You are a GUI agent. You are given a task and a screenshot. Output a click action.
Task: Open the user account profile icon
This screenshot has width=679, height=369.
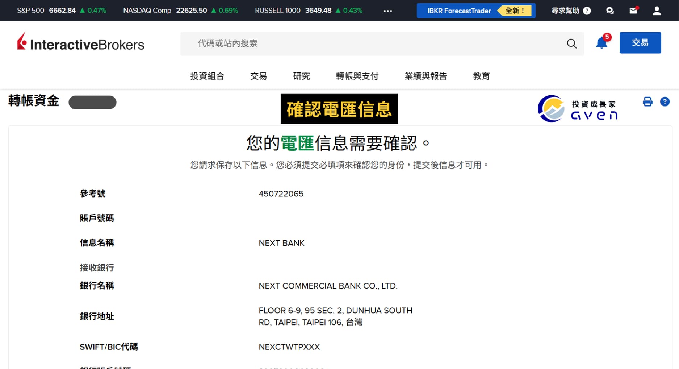(657, 11)
